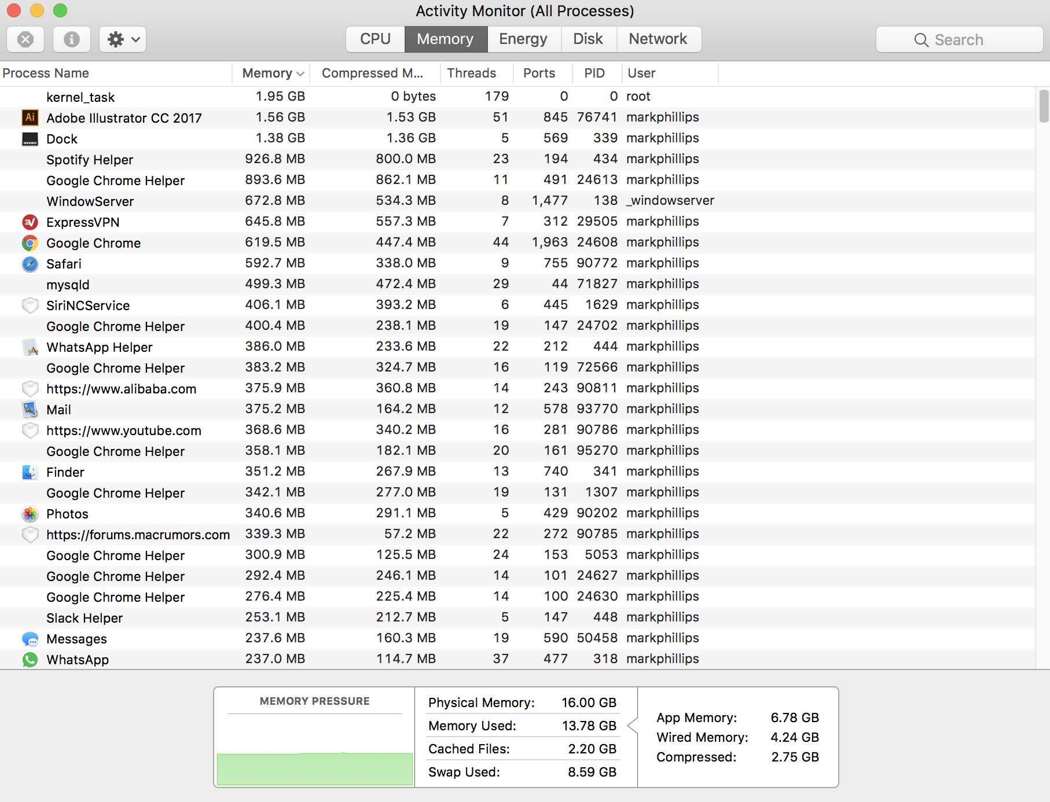Click the magnifying glass search icon
The image size is (1050, 802).
(921, 40)
